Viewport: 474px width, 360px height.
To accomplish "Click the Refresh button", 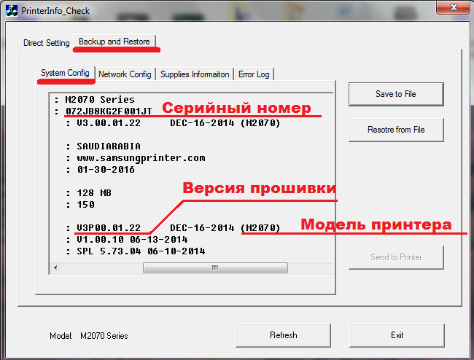I will (x=283, y=335).
